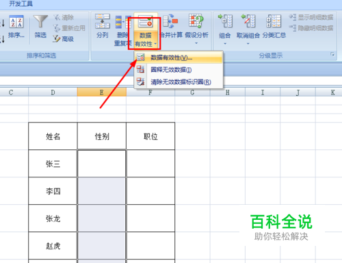Image resolution: width=342 pixels, height=263 pixels.
Task: Click the 性别 header cell
Action: point(102,136)
